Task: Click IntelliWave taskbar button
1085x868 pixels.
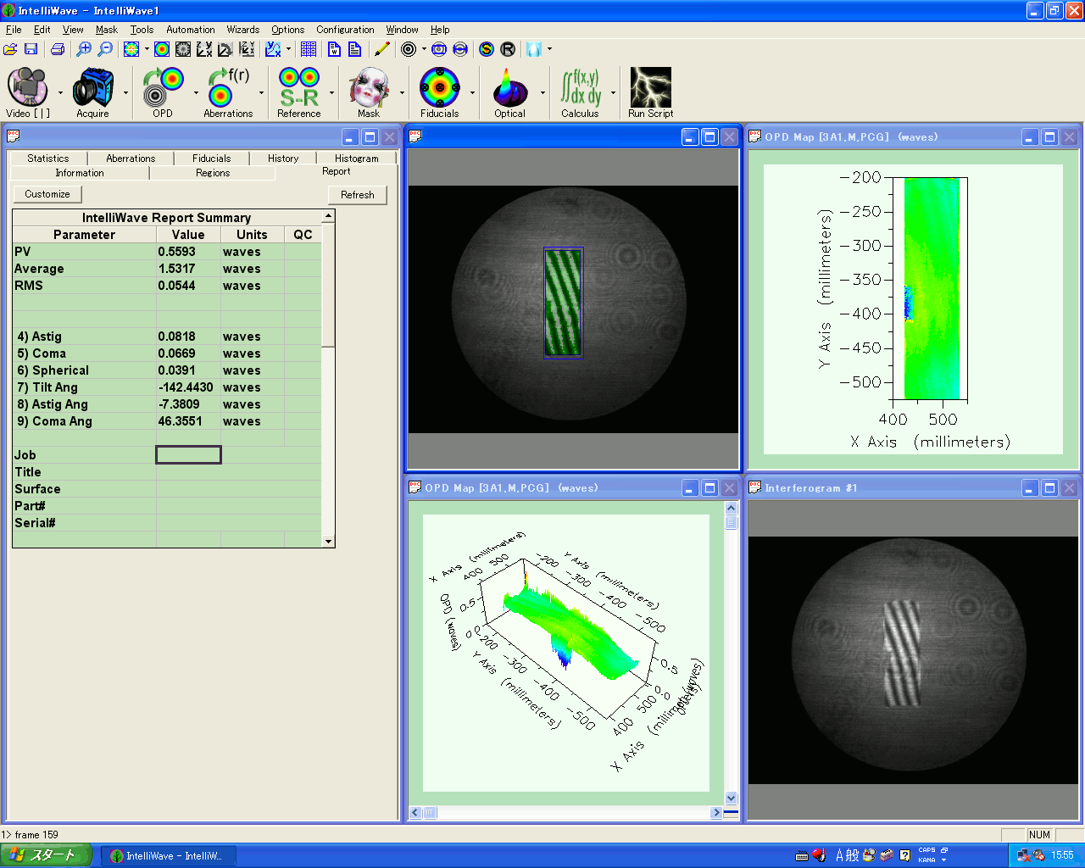Action: pos(168,856)
